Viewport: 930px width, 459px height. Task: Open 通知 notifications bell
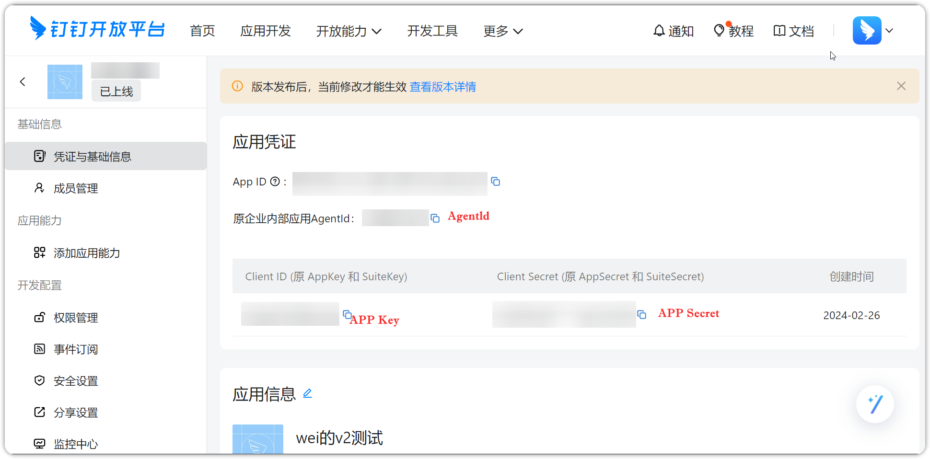click(673, 31)
